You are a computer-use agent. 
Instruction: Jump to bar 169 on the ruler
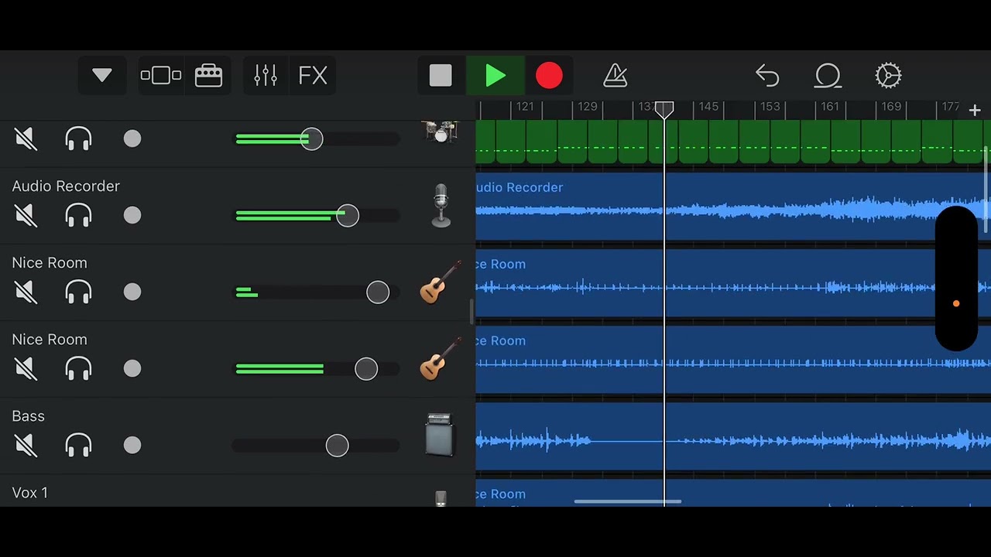click(x=891, y=107)
